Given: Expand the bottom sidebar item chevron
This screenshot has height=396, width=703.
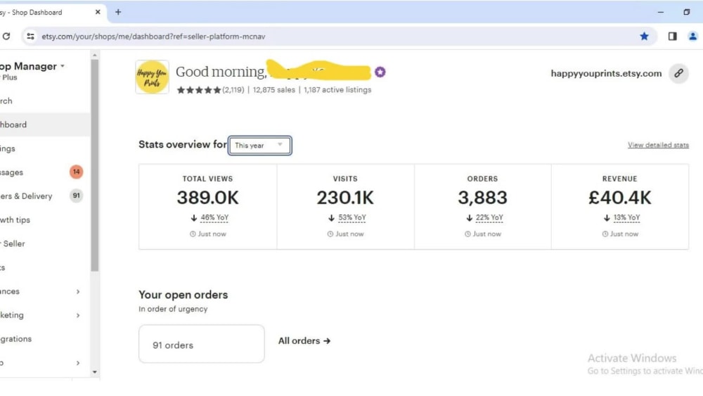Looking at the screenshot, I should point(78,363).
